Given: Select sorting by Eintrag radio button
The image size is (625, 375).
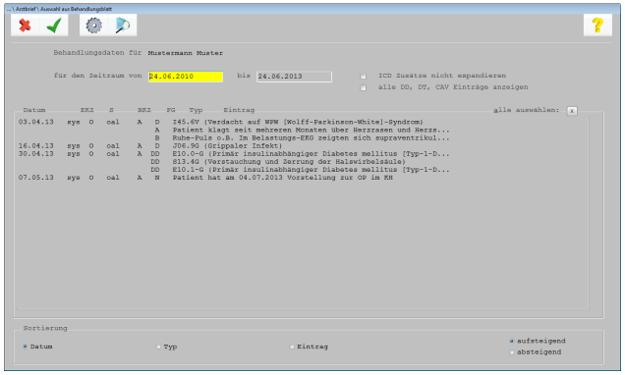Looking at the screenshot, I should [x=292, y=347].
